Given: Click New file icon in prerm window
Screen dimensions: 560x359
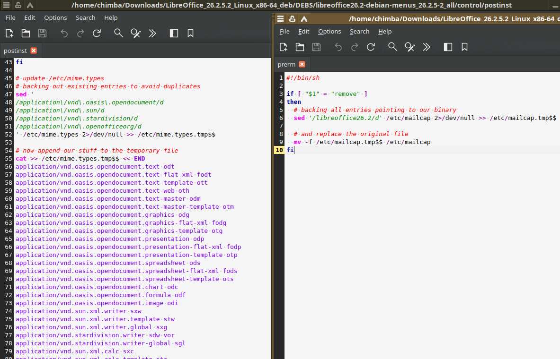Looking at the screenshot, I should tap(284, 47).
